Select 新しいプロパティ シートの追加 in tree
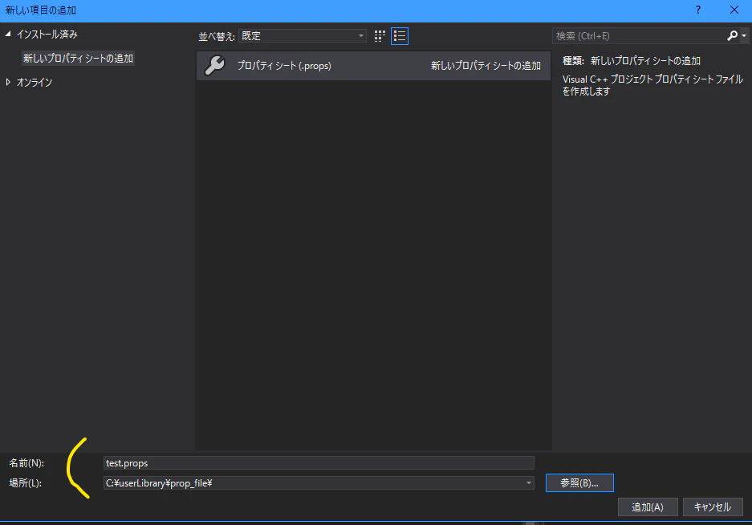 click(78, 59)
